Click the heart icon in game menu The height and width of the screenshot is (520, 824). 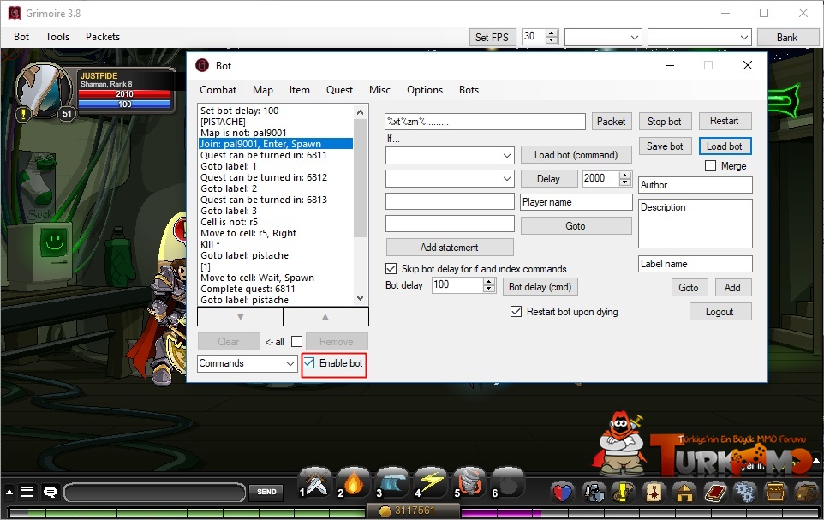561,492
